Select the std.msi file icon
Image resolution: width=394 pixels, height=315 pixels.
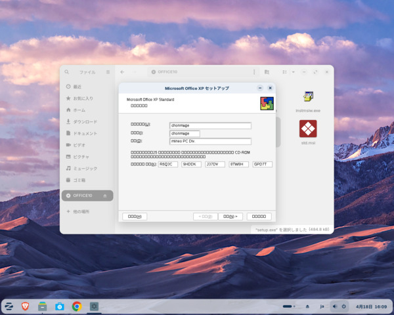click(x=308, y=129)
